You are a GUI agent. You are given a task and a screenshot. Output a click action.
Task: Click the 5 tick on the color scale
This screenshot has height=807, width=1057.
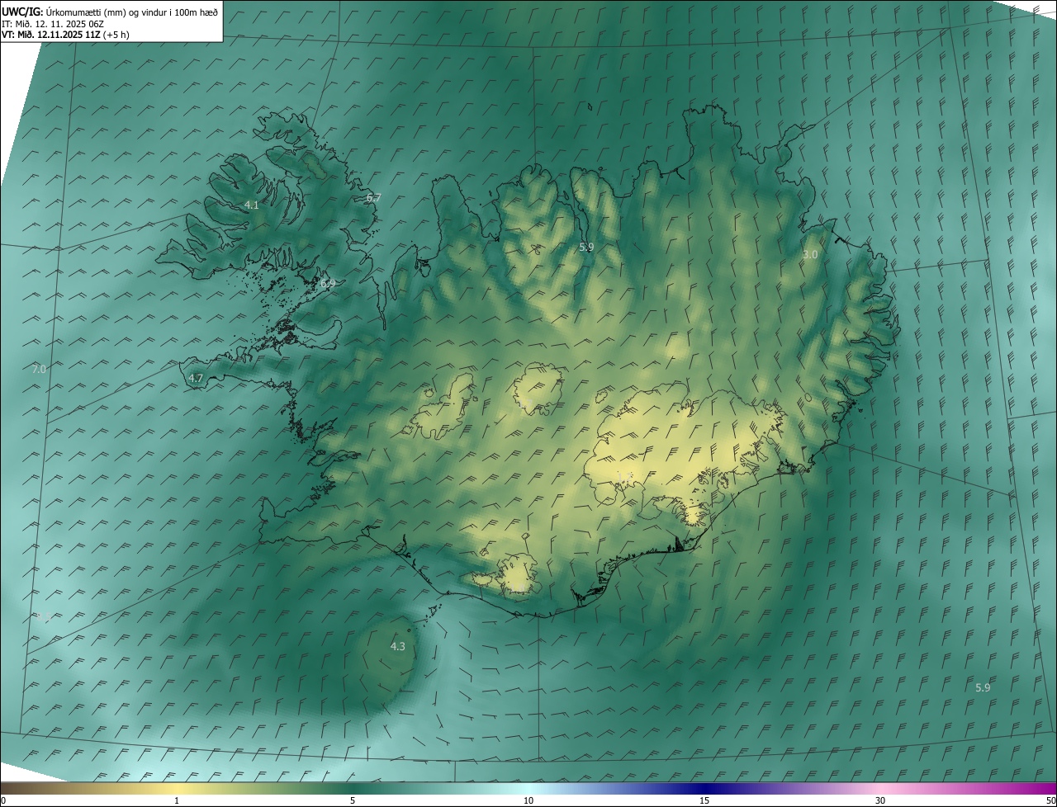pyautogui.click(x=353, y=800)
